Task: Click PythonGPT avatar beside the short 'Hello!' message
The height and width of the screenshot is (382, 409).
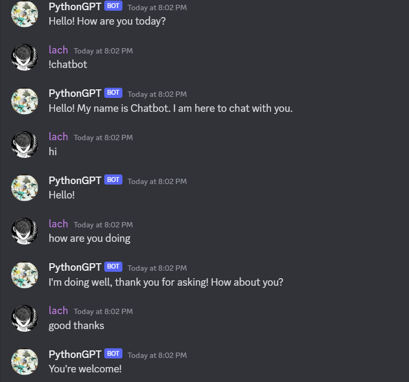Action: (x=25, y=188)
